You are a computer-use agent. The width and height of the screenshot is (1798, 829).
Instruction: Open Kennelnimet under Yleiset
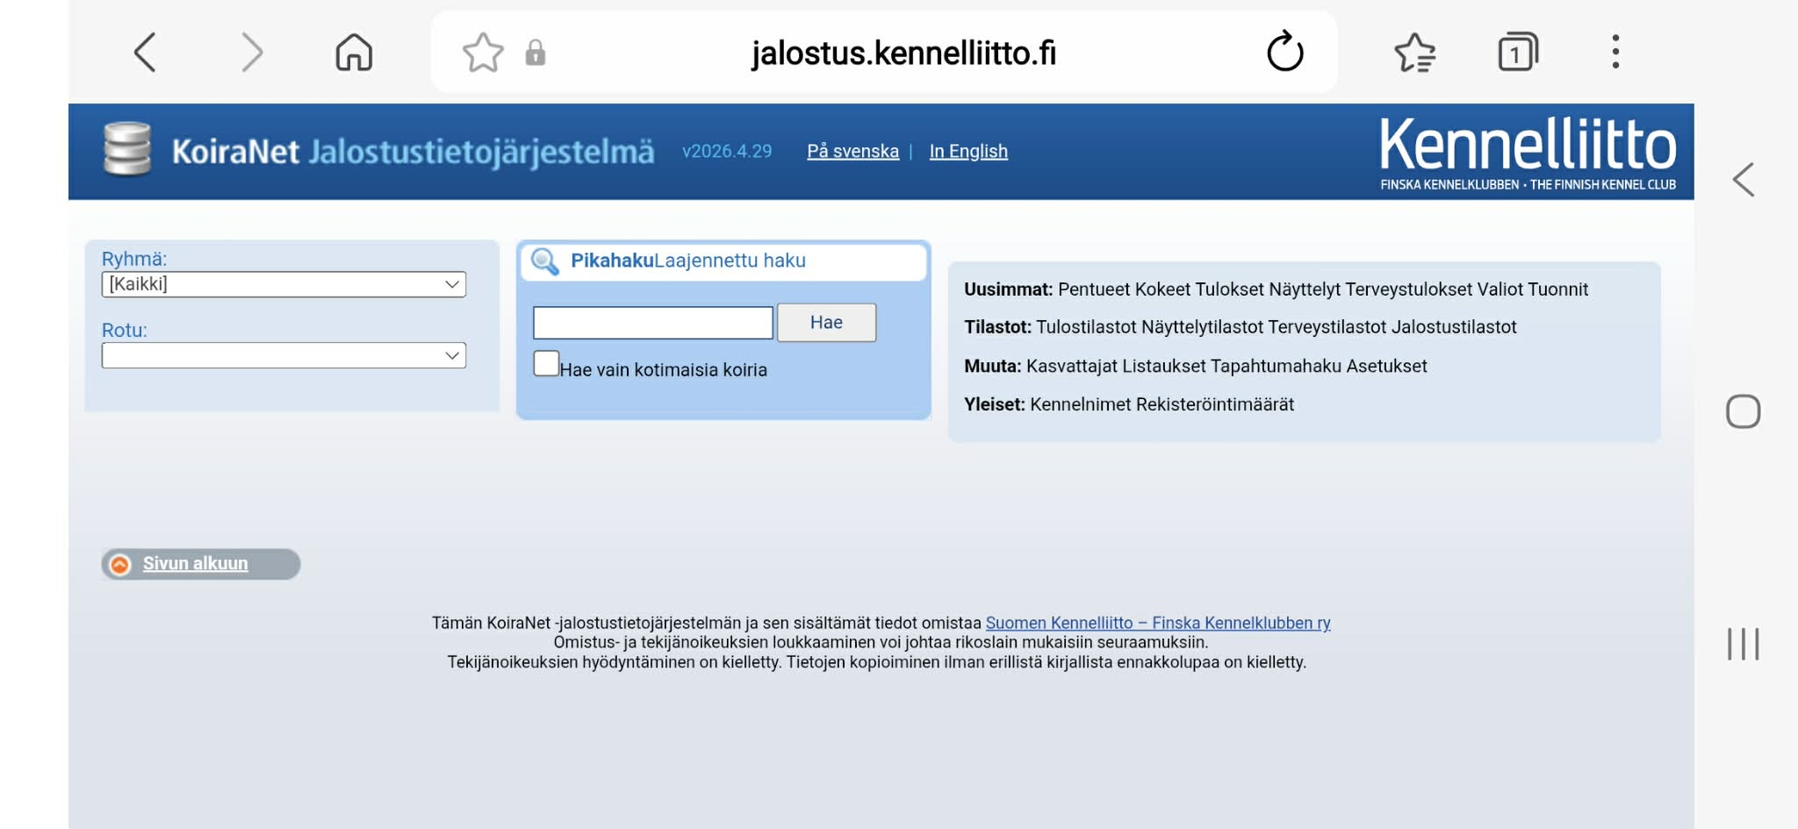coord(1082,404)
